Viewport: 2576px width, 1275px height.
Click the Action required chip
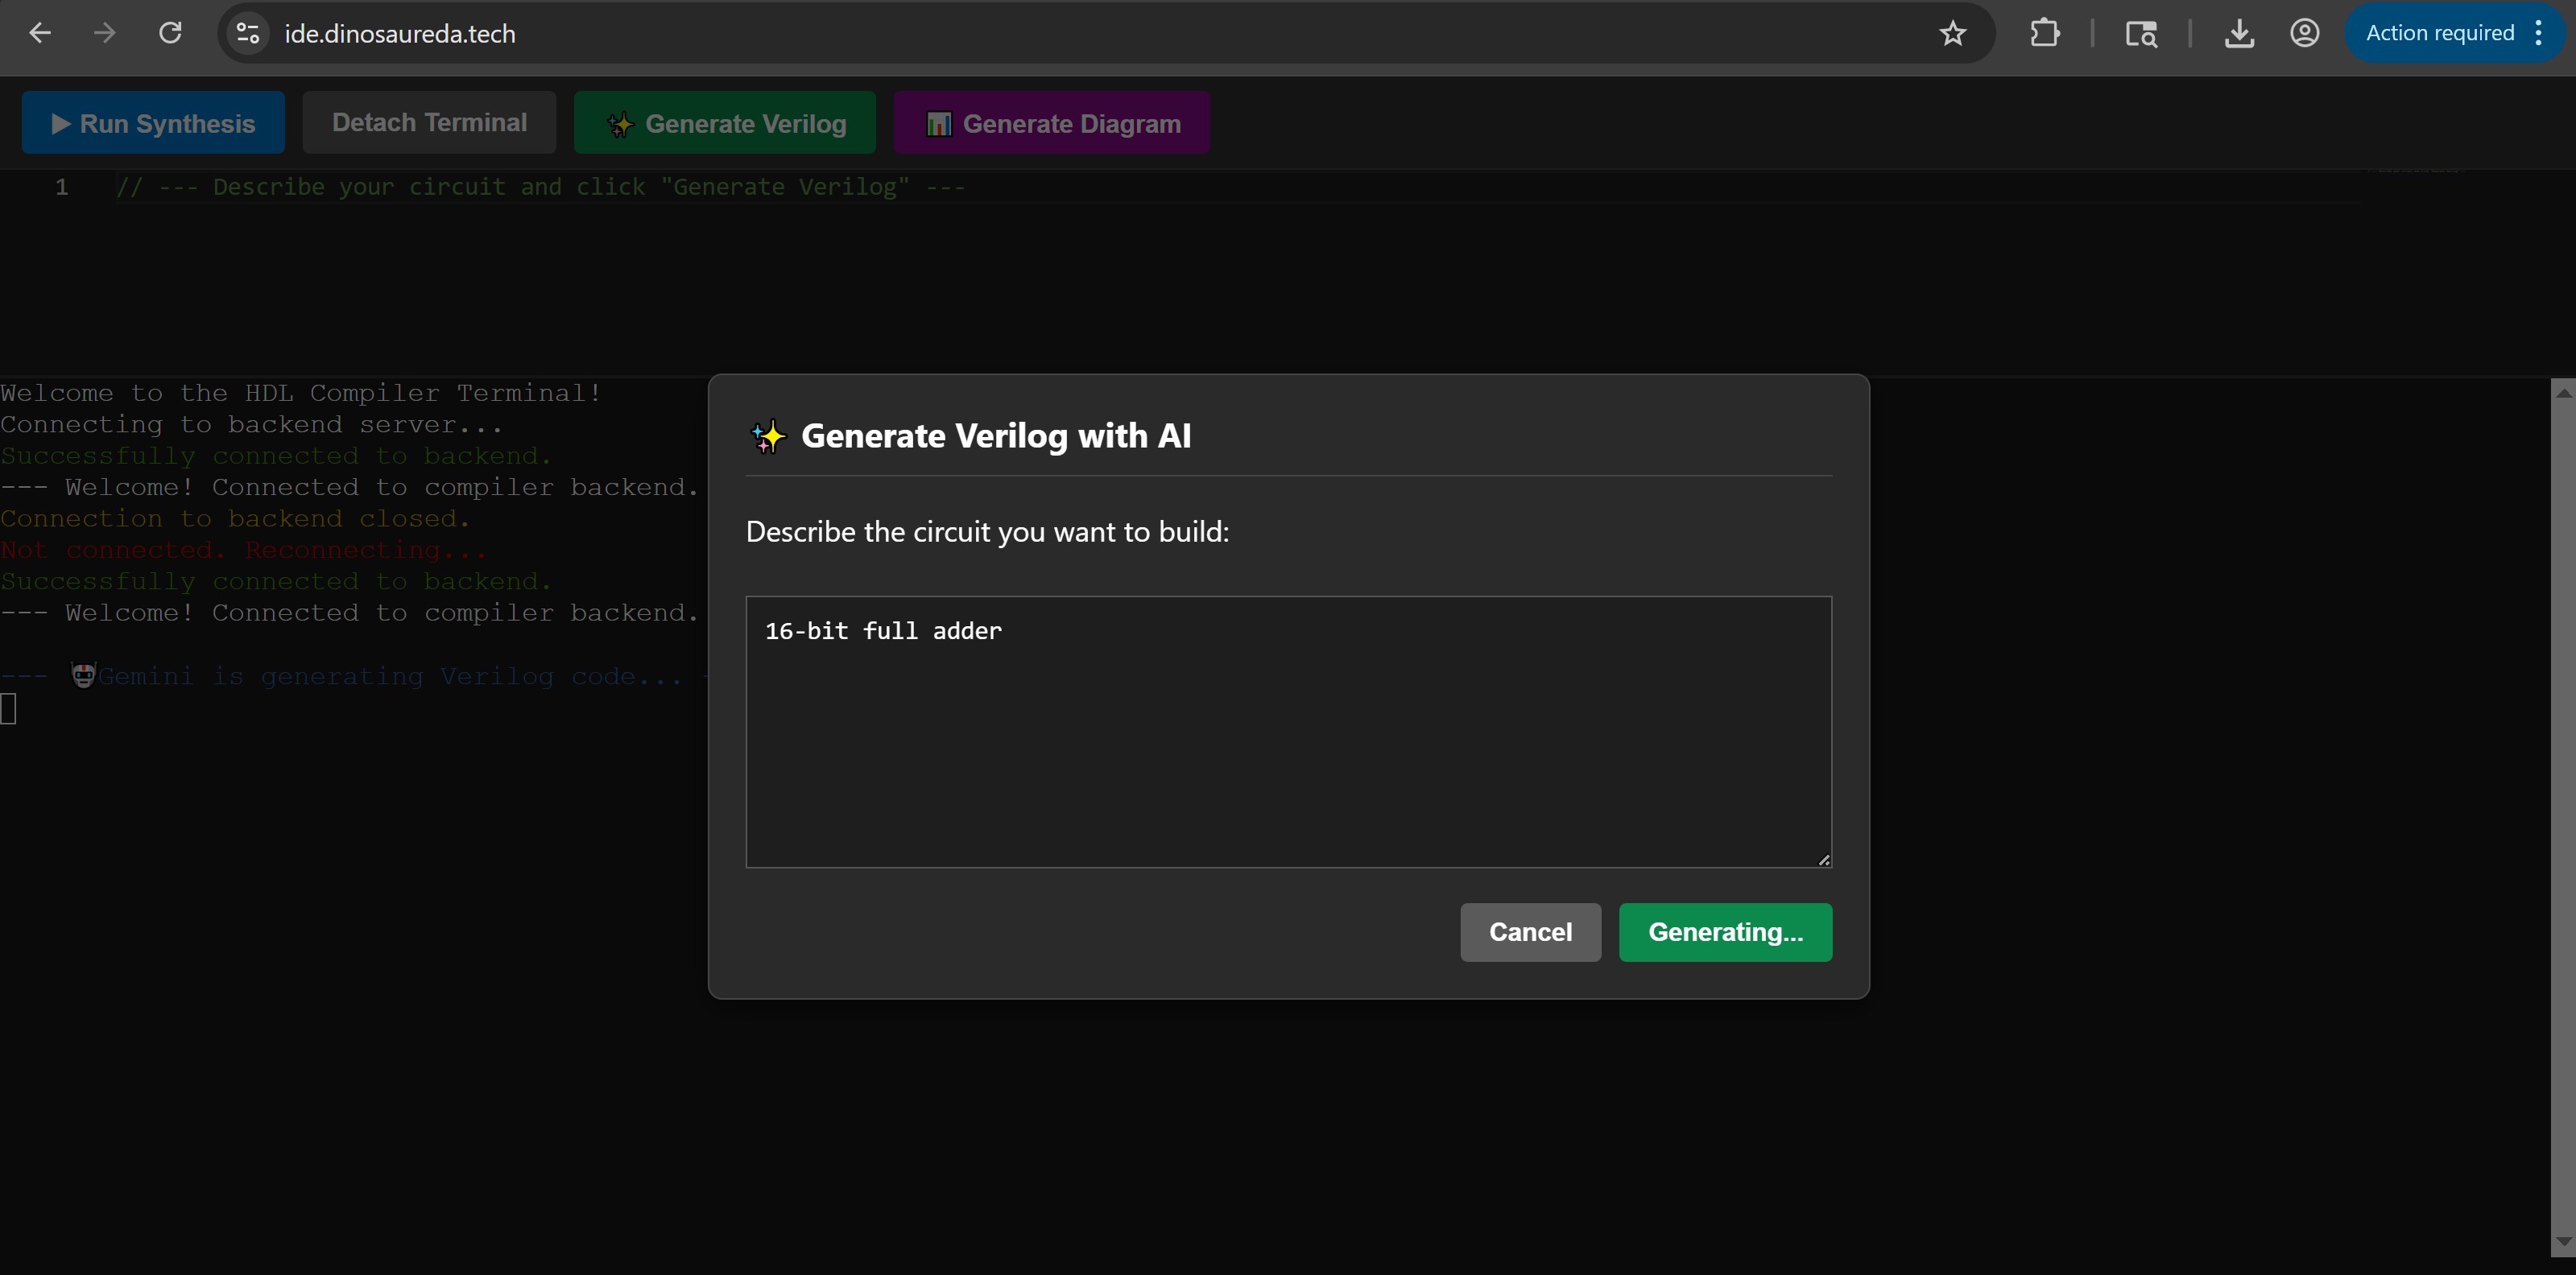point(2438,33)
